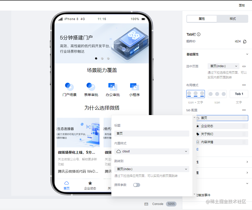Click the 微搭场景化上线，5分... card title
This screenshot has height=210, width=252.
(x=76, y=152)
